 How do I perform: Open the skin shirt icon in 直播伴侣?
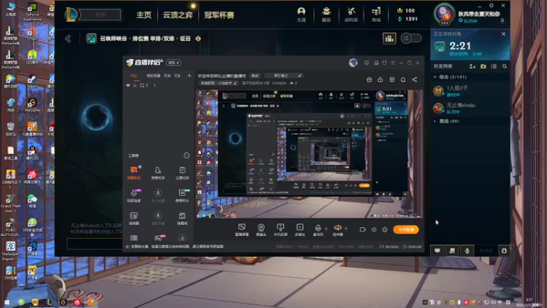tap(384, 63)
